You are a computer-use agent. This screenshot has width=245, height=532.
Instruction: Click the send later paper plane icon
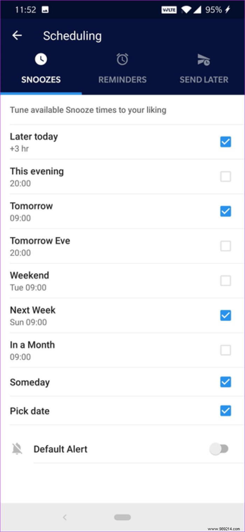[x=203, y=59]
